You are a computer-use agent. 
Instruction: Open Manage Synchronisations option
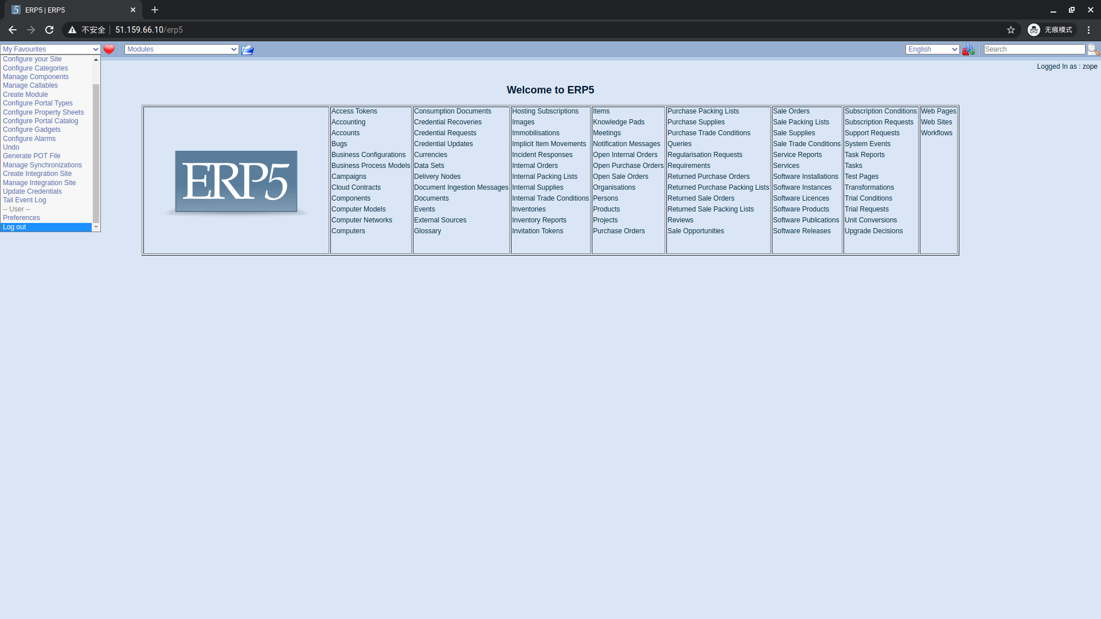click(x=42, y=164)
